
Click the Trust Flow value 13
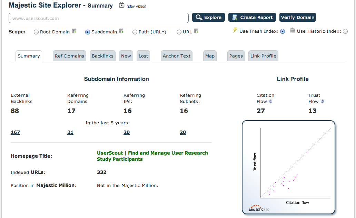coord(313,111)
